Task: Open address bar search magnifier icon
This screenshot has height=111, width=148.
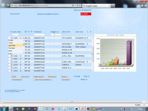Action: point(73,6)
